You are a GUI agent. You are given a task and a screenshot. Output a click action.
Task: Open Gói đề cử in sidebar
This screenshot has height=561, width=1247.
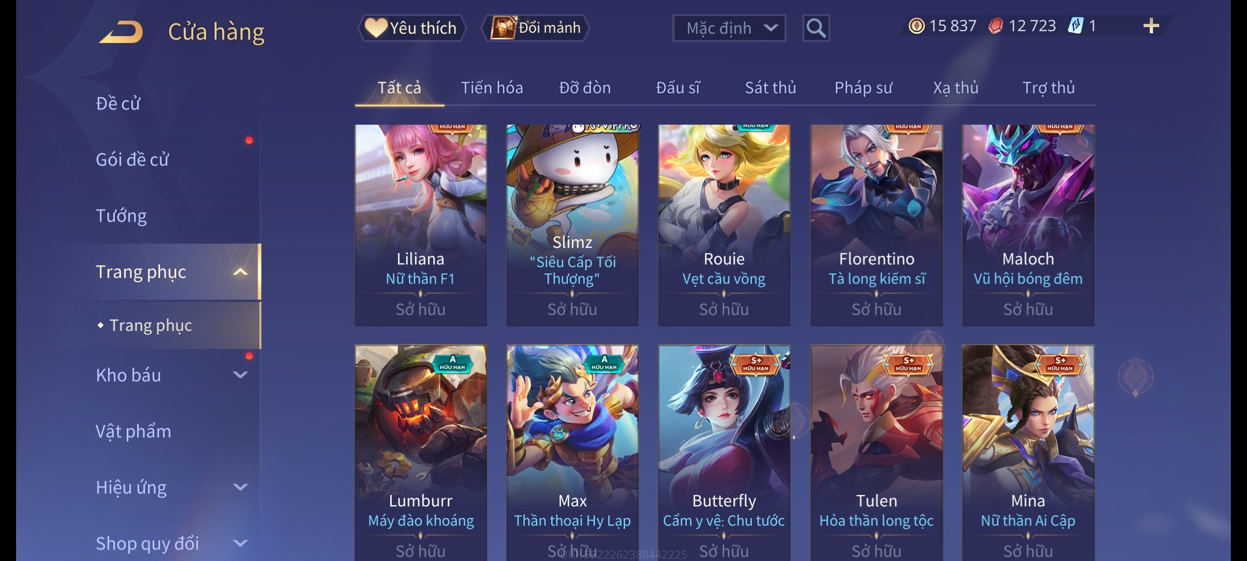click(132, 159)
